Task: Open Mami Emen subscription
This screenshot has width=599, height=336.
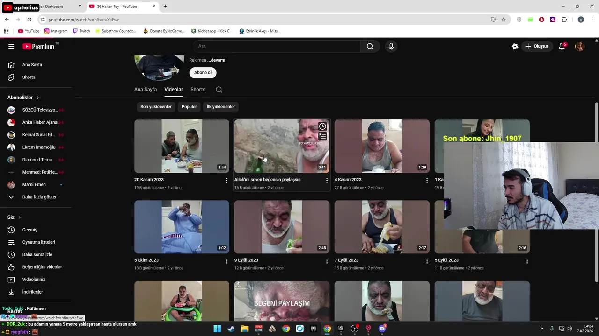Action: tap(36, 185)
